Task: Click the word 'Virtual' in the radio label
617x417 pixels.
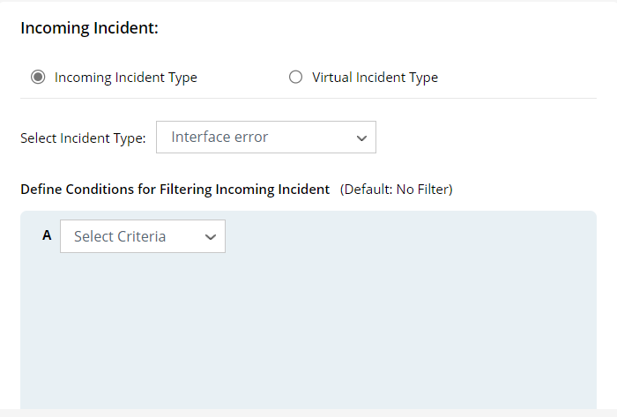Action: (332, 78)
